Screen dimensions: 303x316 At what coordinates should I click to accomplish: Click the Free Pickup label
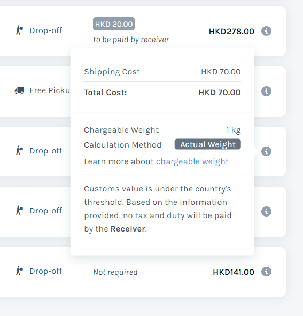50,90
